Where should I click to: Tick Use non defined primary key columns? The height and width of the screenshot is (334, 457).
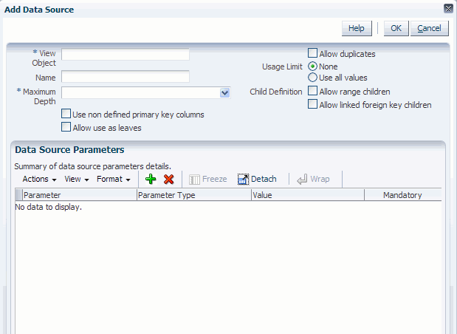tap(66, 114)
